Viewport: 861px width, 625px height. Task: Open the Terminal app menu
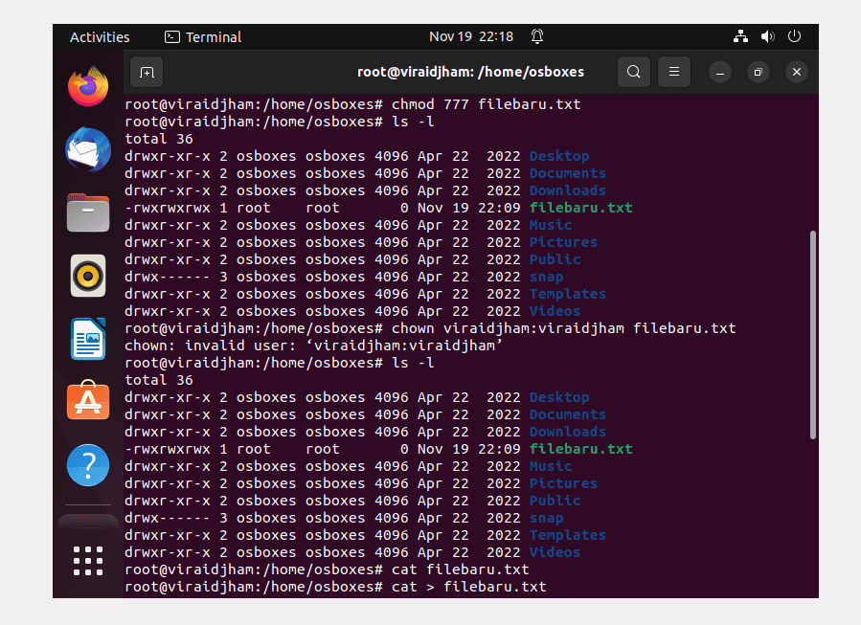[x=203, y=36]
